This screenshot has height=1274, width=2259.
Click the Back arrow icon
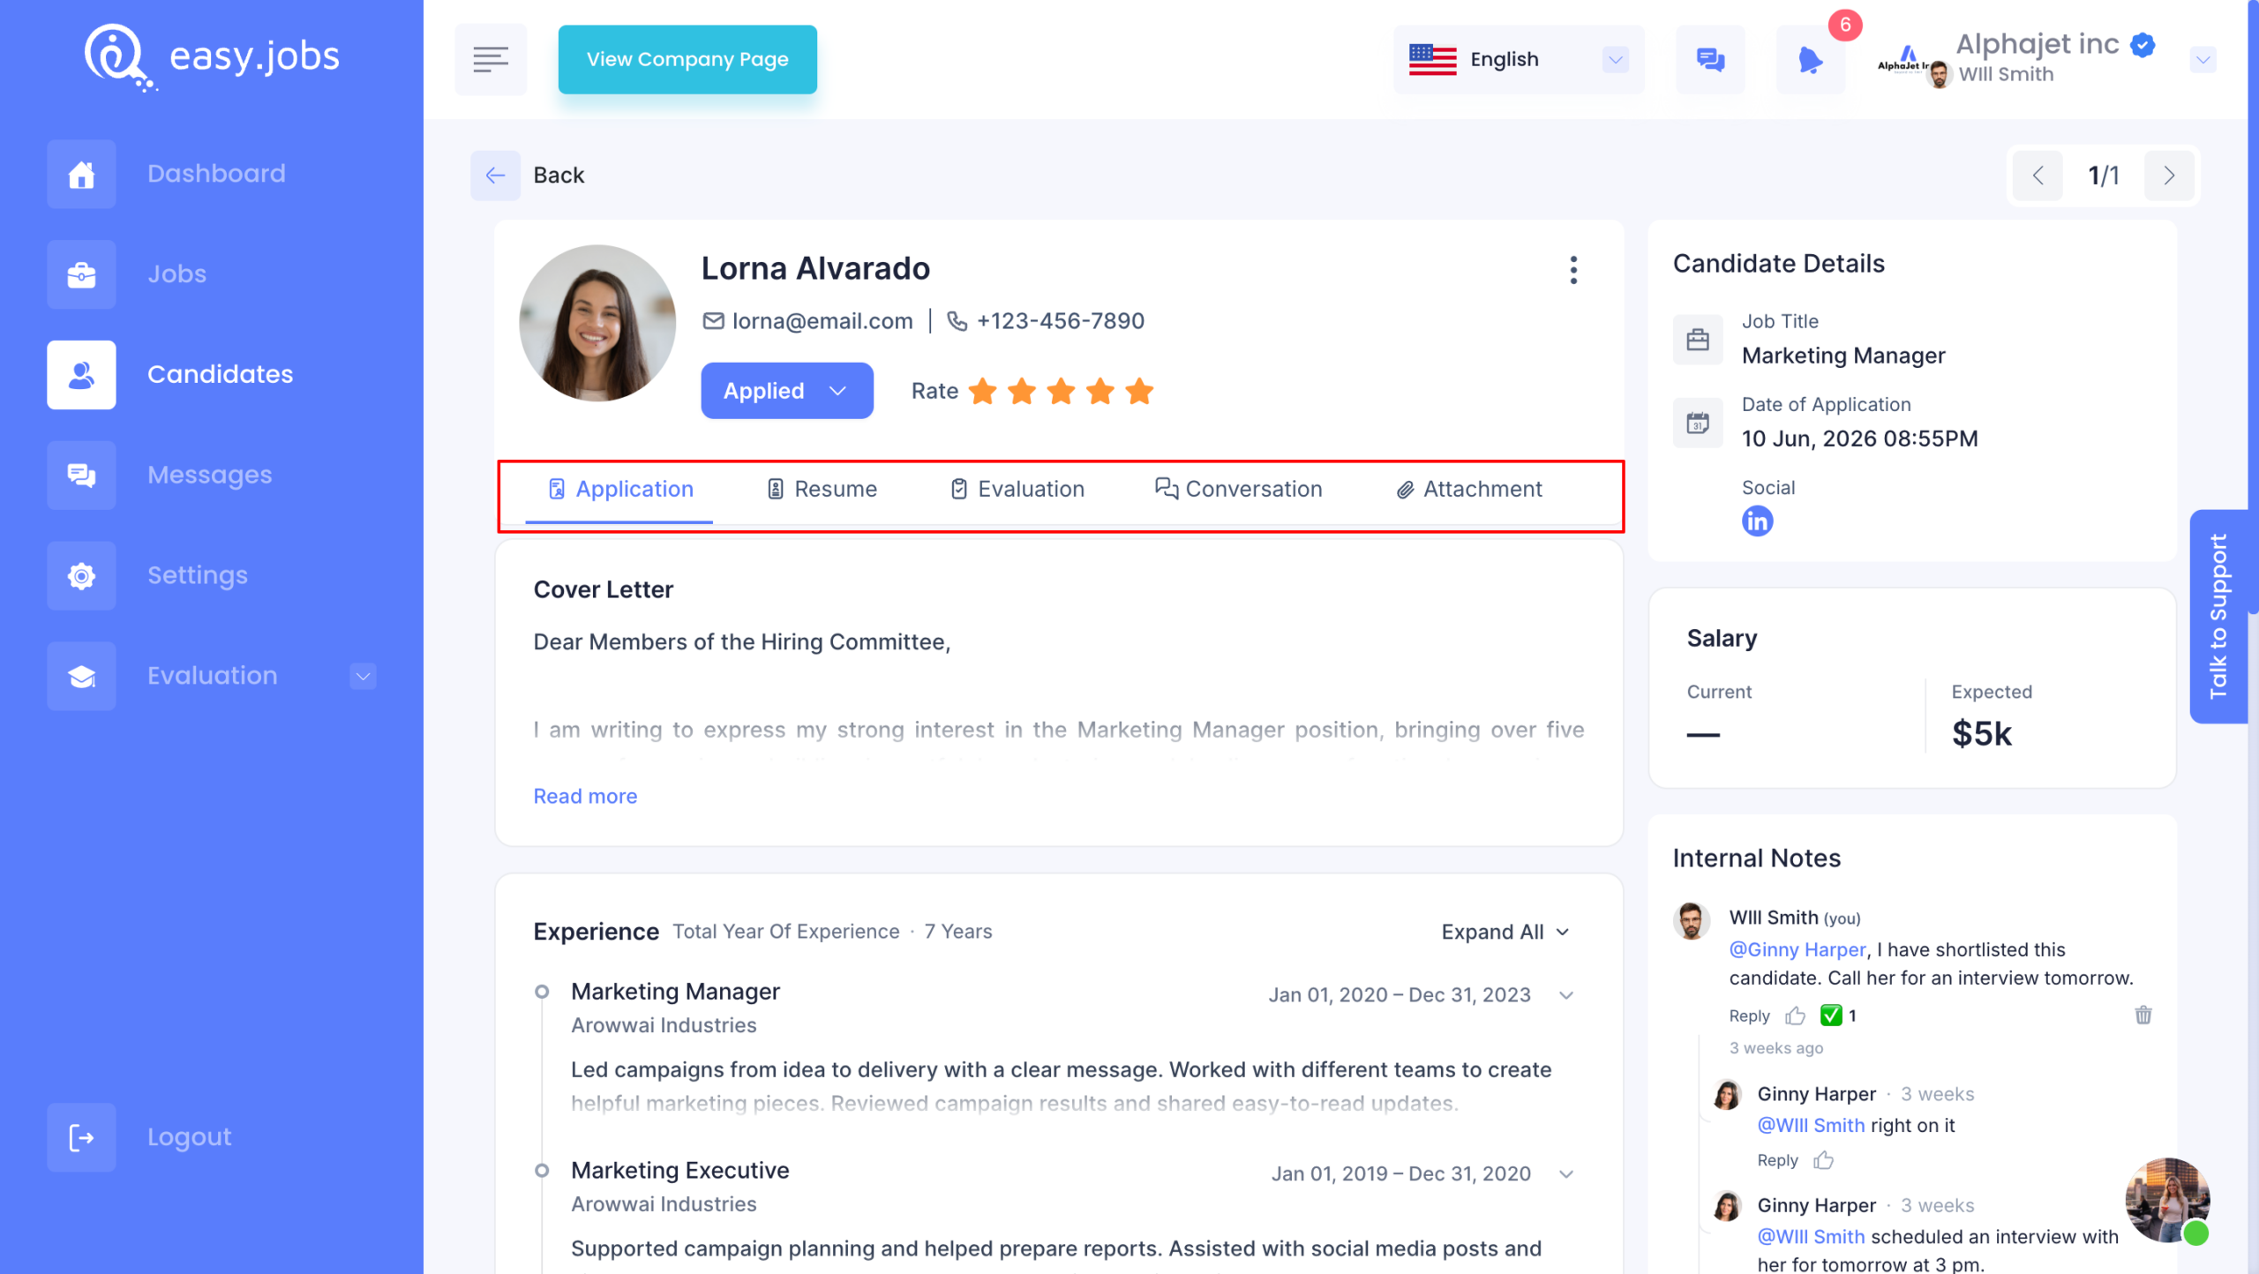(495, 175)
